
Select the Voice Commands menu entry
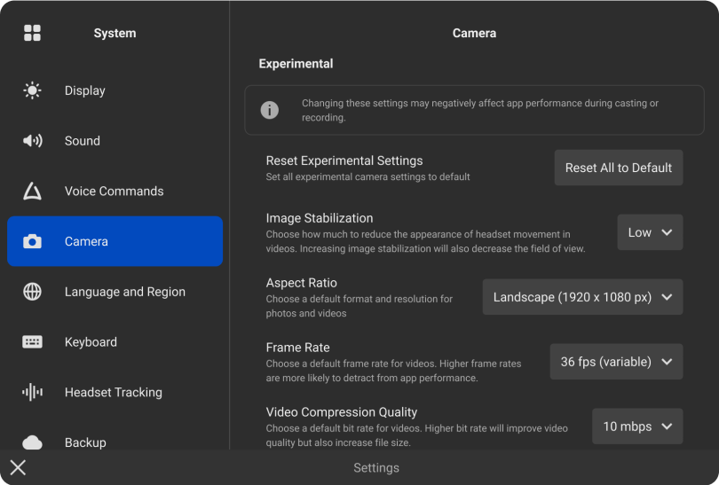pos(115,191)
